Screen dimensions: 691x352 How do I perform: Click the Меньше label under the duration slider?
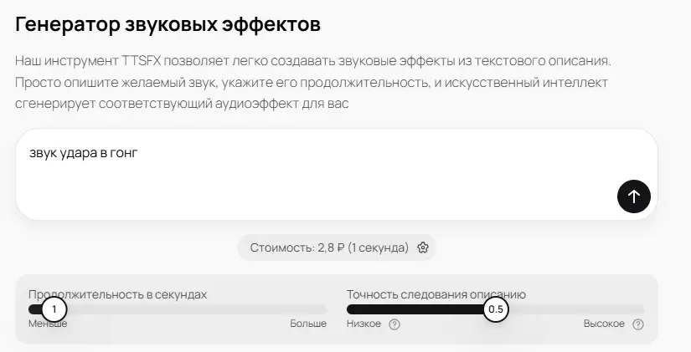pos(48,324)
